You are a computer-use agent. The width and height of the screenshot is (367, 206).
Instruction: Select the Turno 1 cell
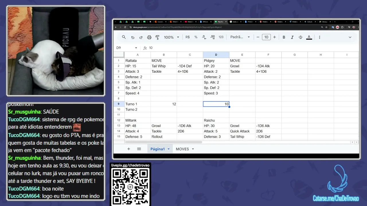click(138, 104)
